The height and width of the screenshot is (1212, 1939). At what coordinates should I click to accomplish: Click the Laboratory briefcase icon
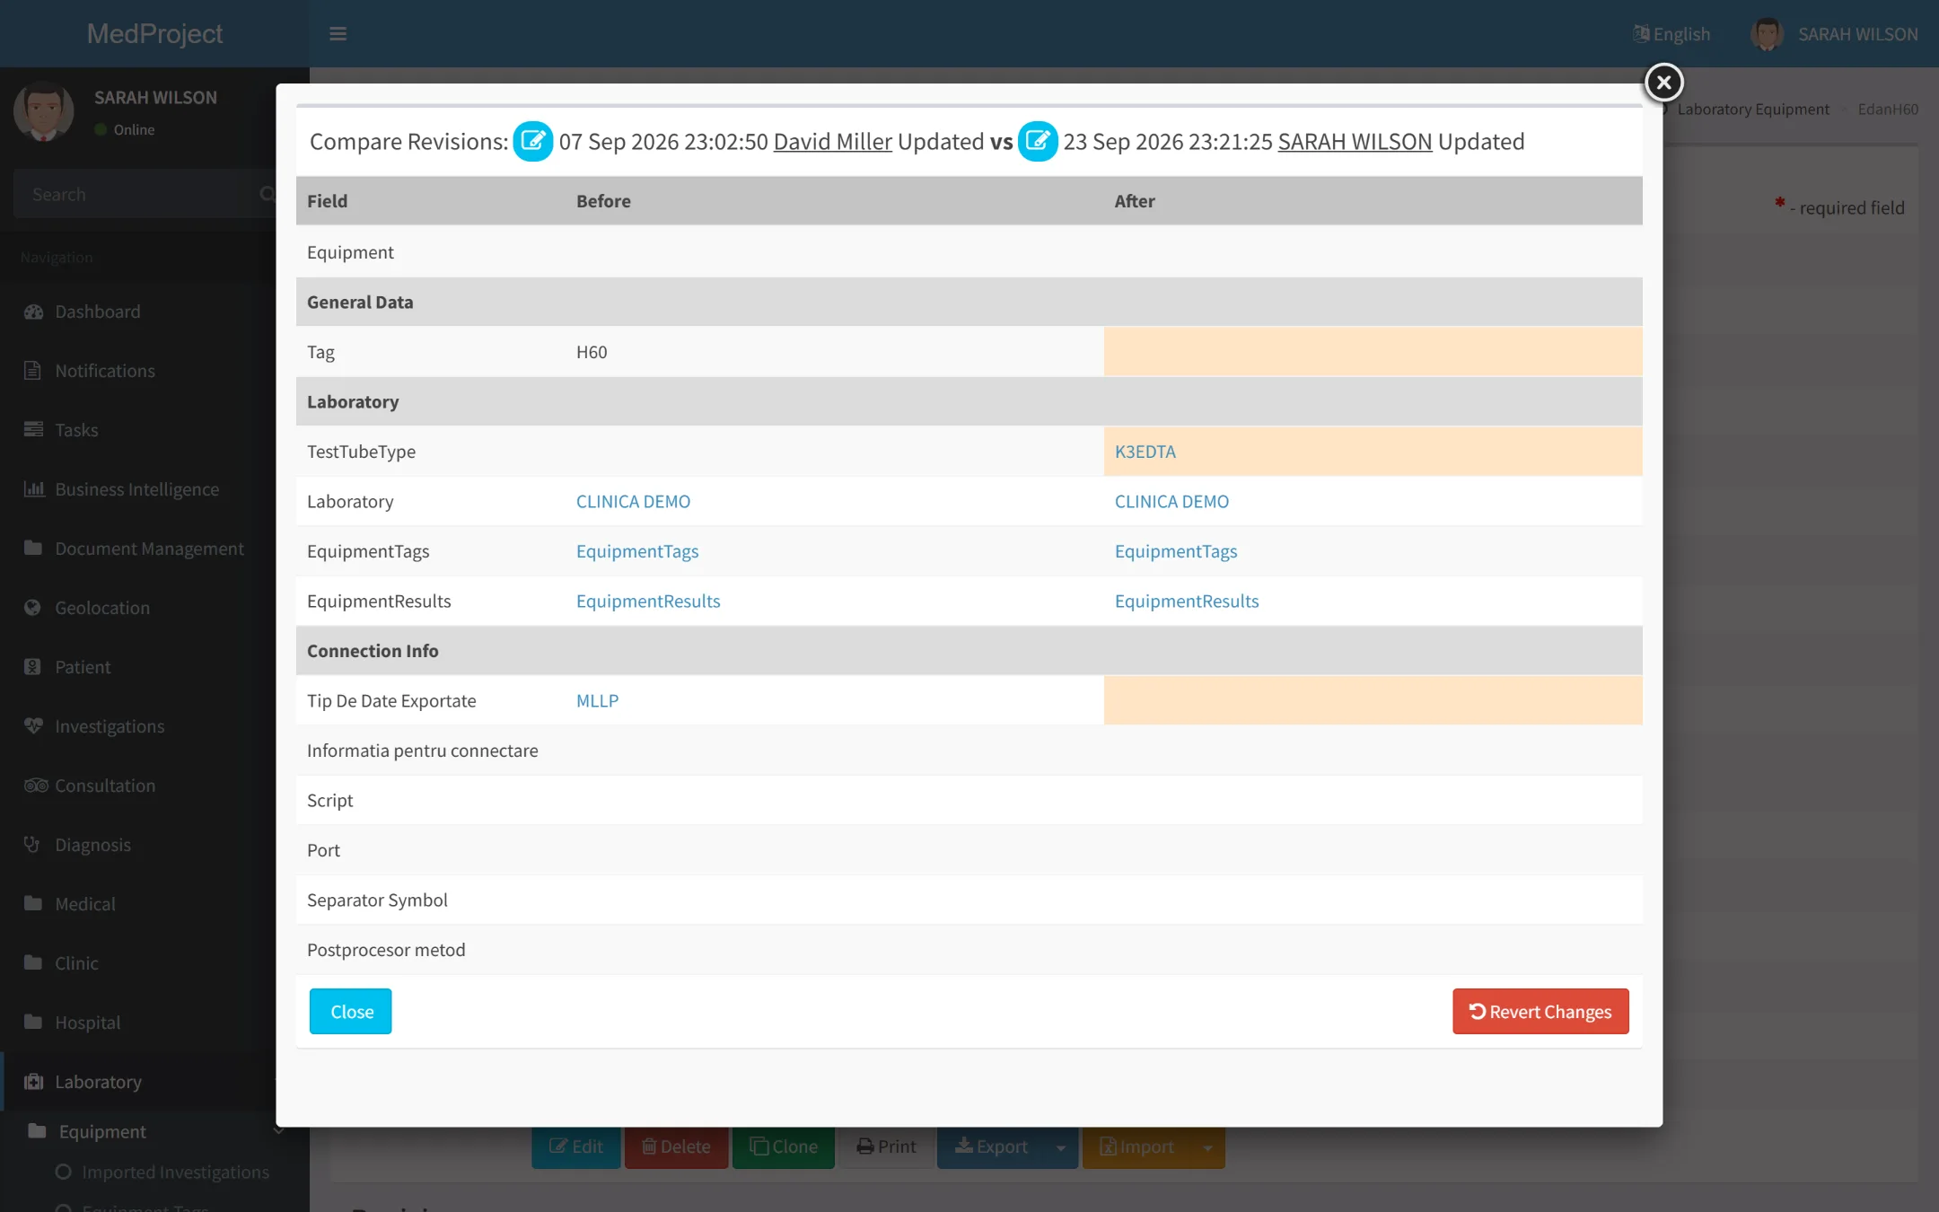[x=33, y=1082]
